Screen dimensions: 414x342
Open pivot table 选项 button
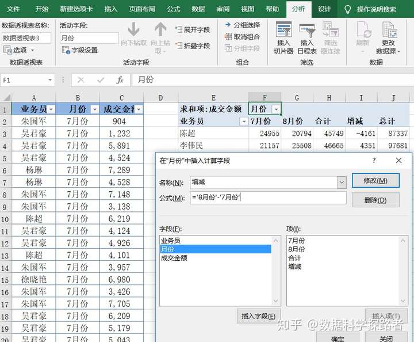(19, 50)
